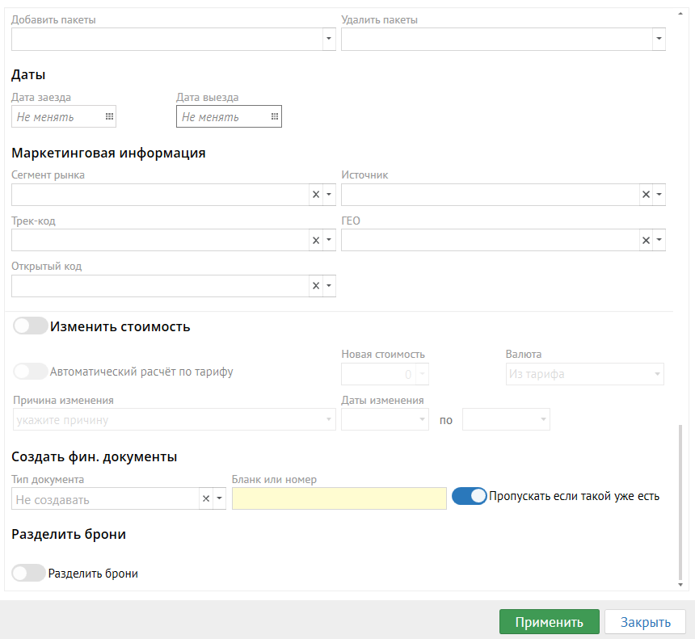Click the Close button
The width and height of the screenshot is (695, 639).
tap(645, 622)
